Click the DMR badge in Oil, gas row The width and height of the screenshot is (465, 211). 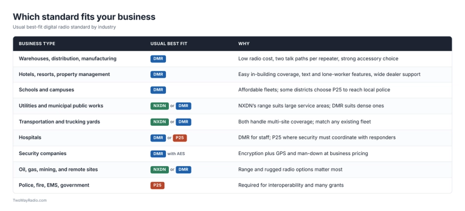click(183, 170)
